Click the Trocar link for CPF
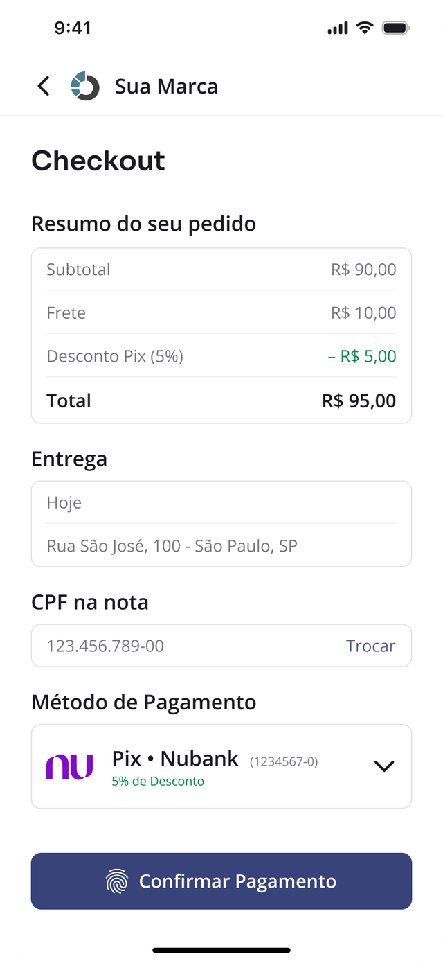This screenshot has width=443, height=961. [x=370, y=646]
